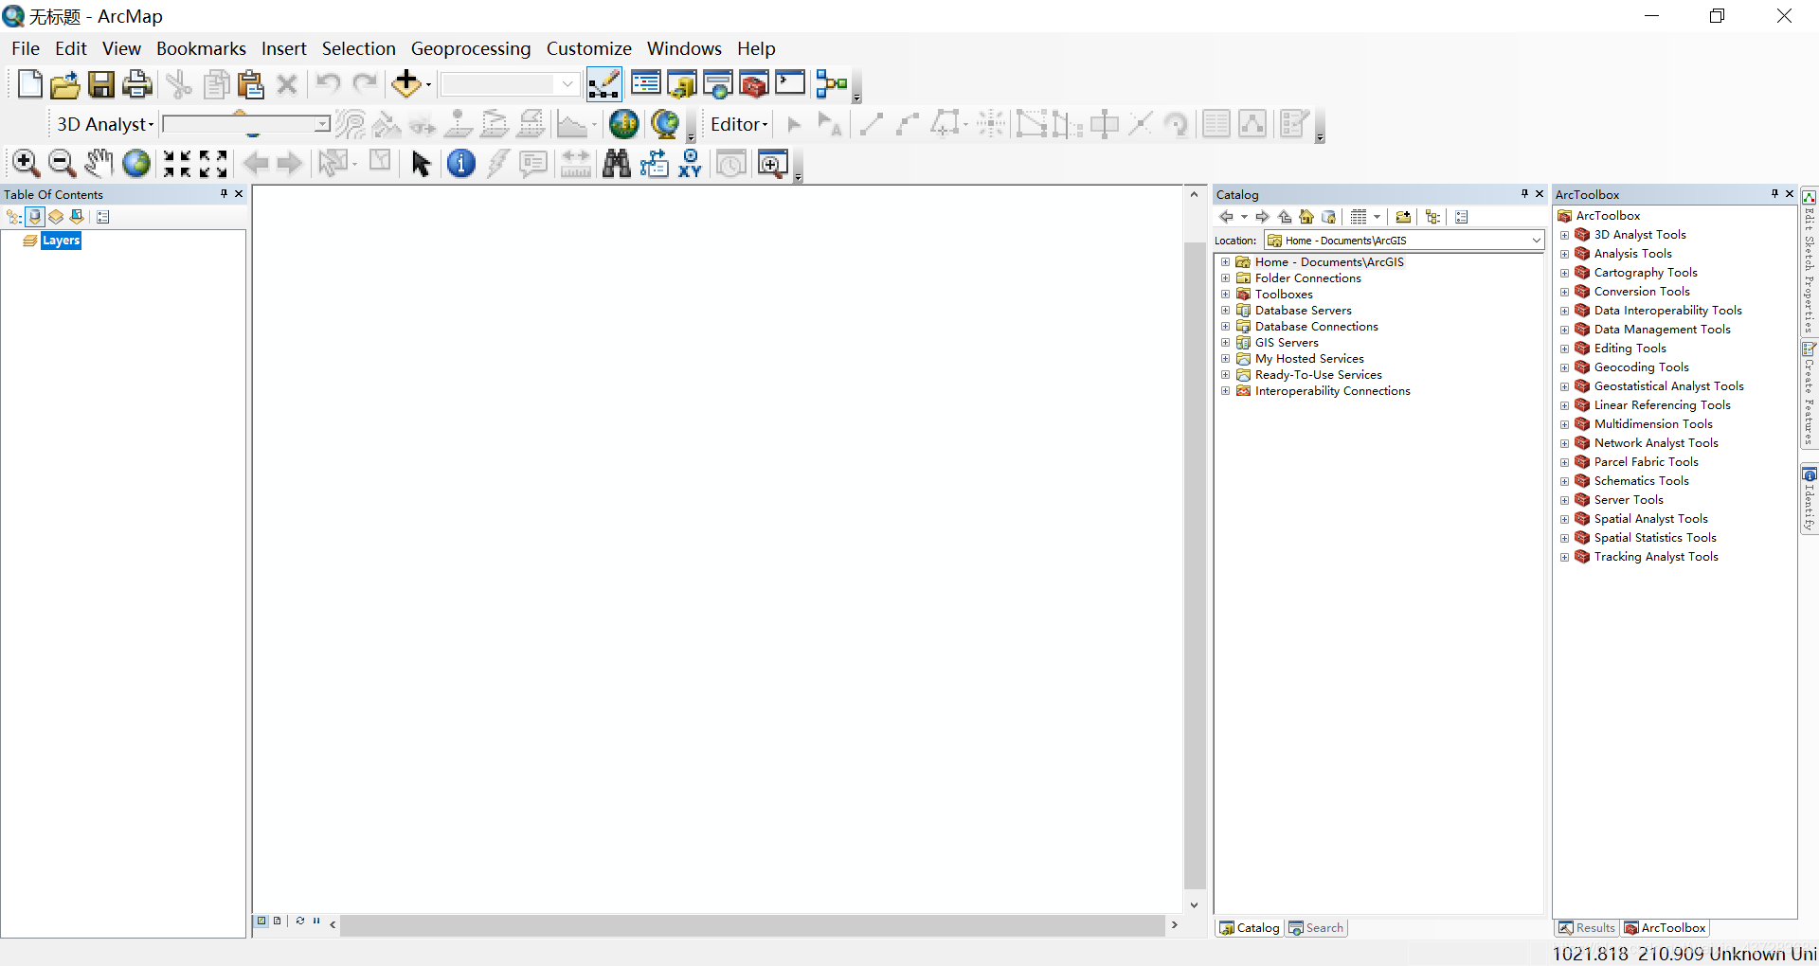Expand Folder Connections in Catalog
The width and height of the screenshot is (1819, 966).
point(1225,278)
